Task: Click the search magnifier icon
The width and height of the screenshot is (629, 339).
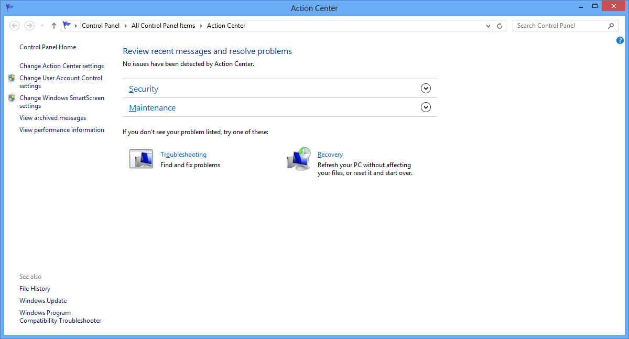Action: coord(611,26)
